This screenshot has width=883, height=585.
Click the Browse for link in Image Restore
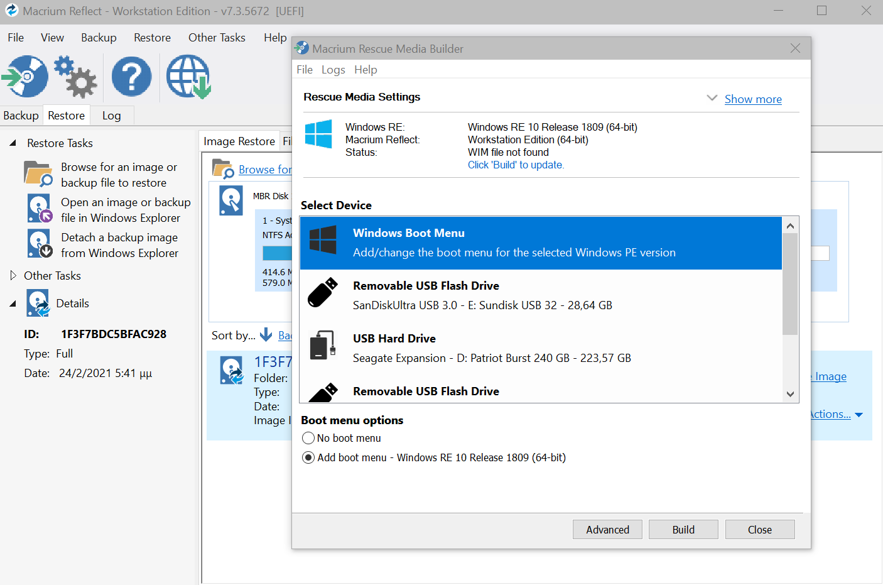[x=265, y=170]
